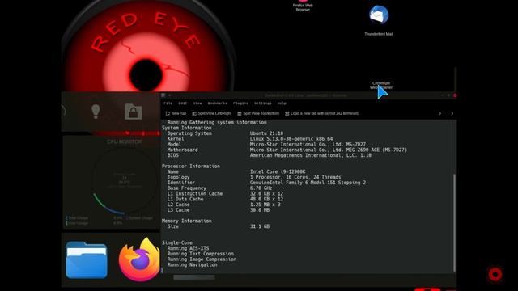Click the 'L1 Instruction Cache' label
The image size is (518, 291).
point(195,193)
